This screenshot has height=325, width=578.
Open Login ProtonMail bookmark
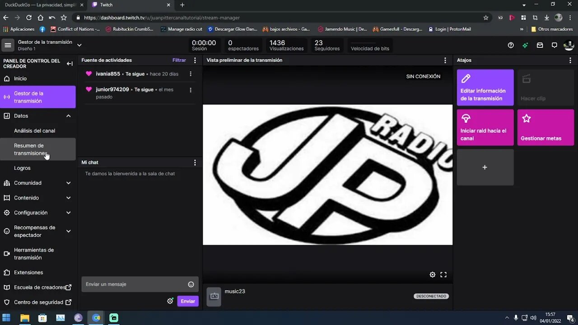(449, 29)
